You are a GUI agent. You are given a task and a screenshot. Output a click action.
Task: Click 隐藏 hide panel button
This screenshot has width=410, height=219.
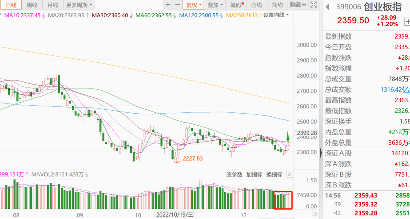click(298, 5)
